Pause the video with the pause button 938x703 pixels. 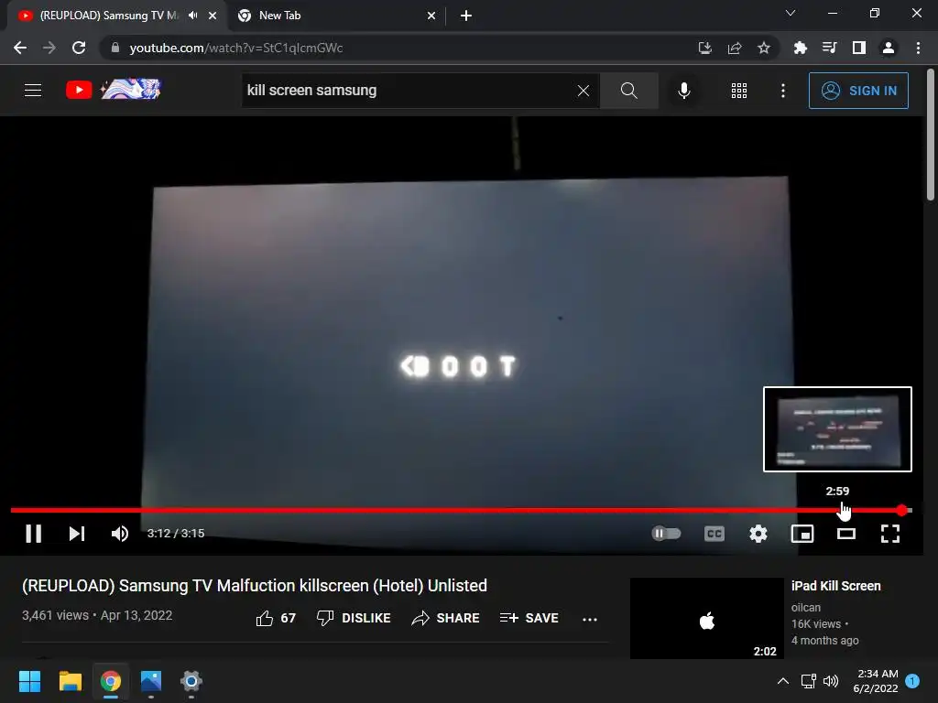[34, 534]
